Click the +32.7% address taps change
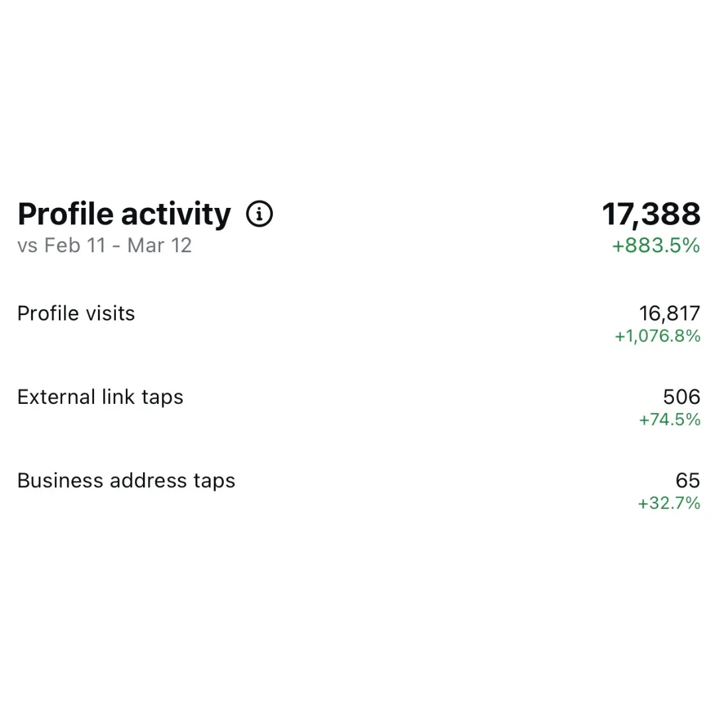 [669, 503]
